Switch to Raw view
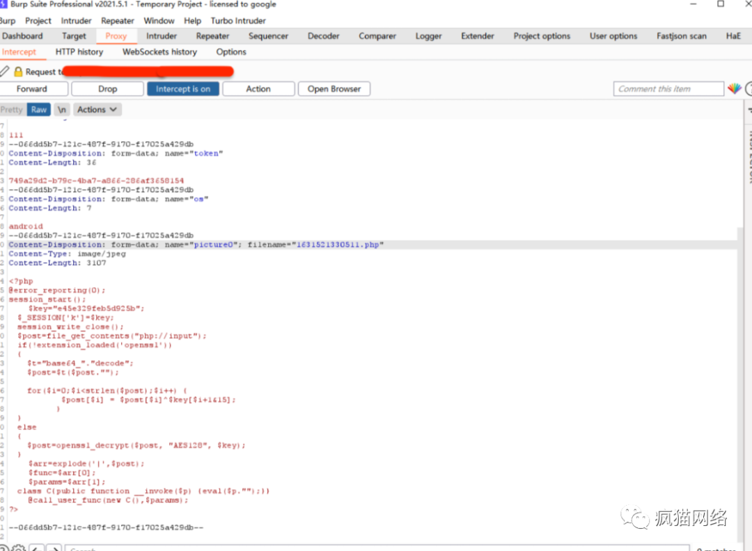Viewport: 752px width, 551px height. click(x=39, y=110)
